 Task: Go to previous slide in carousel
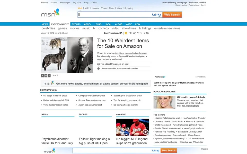coord(42,75)
